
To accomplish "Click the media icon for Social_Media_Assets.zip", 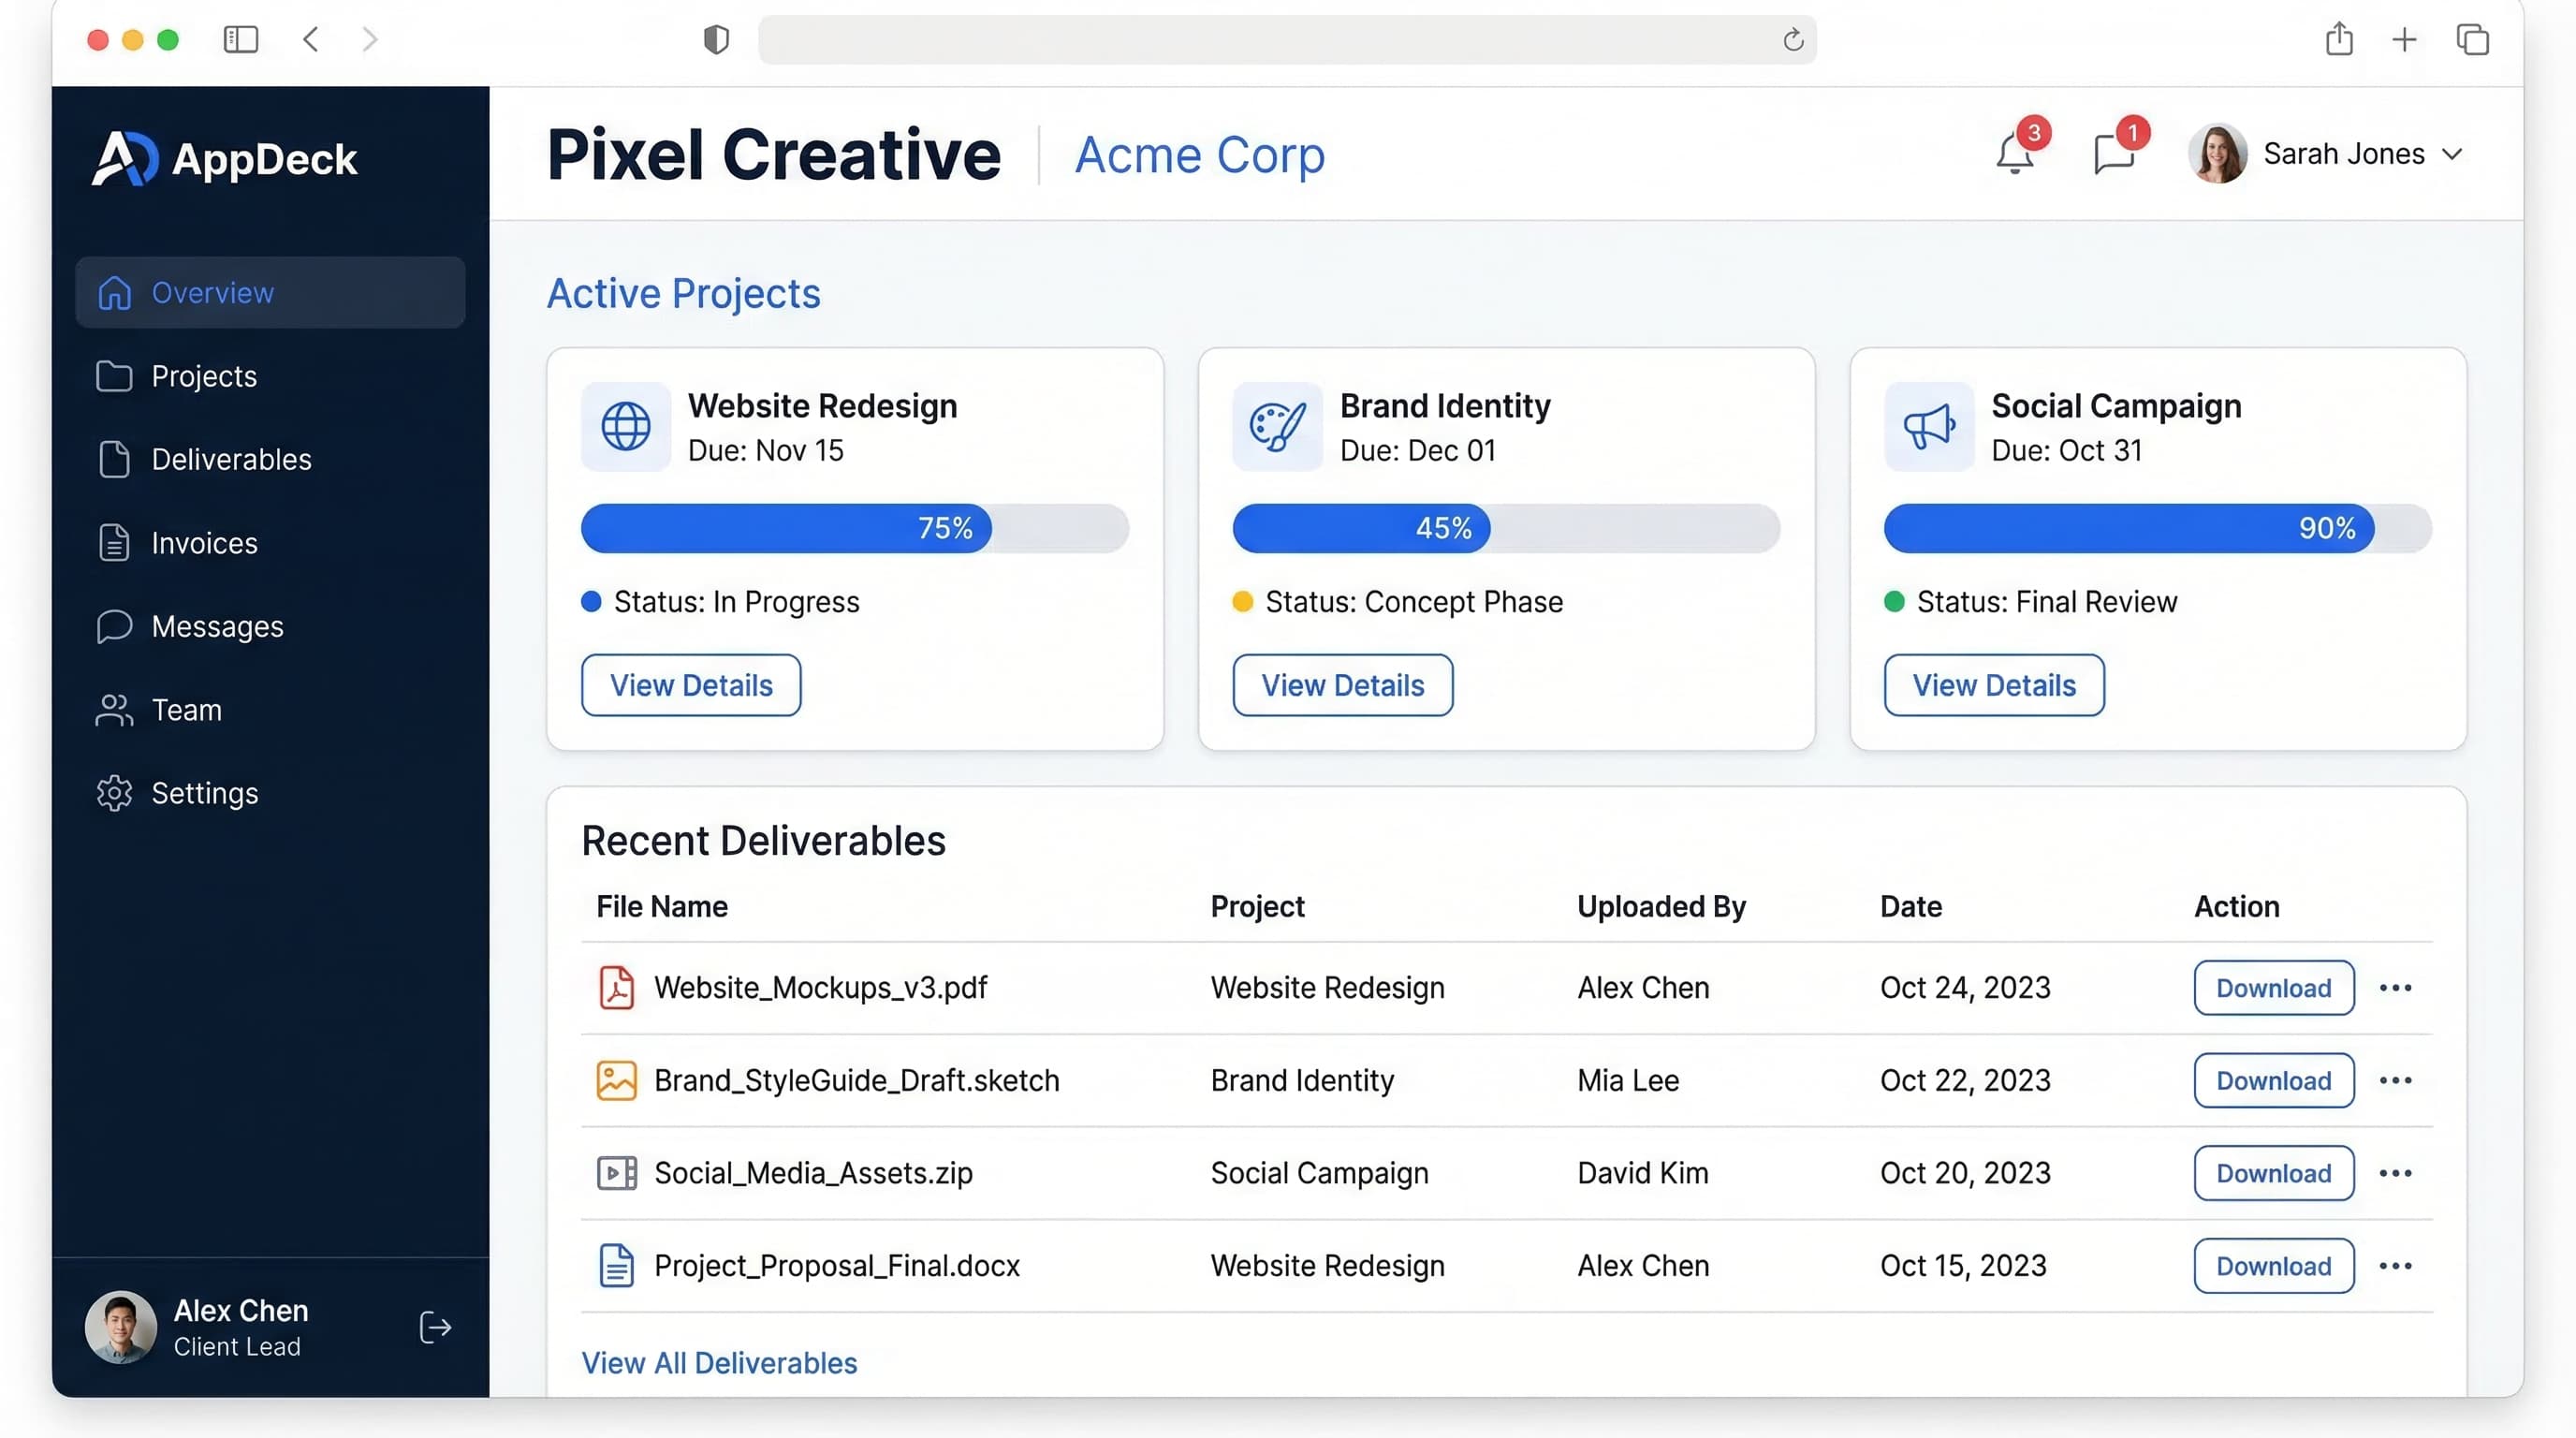I will (616, 1172).
